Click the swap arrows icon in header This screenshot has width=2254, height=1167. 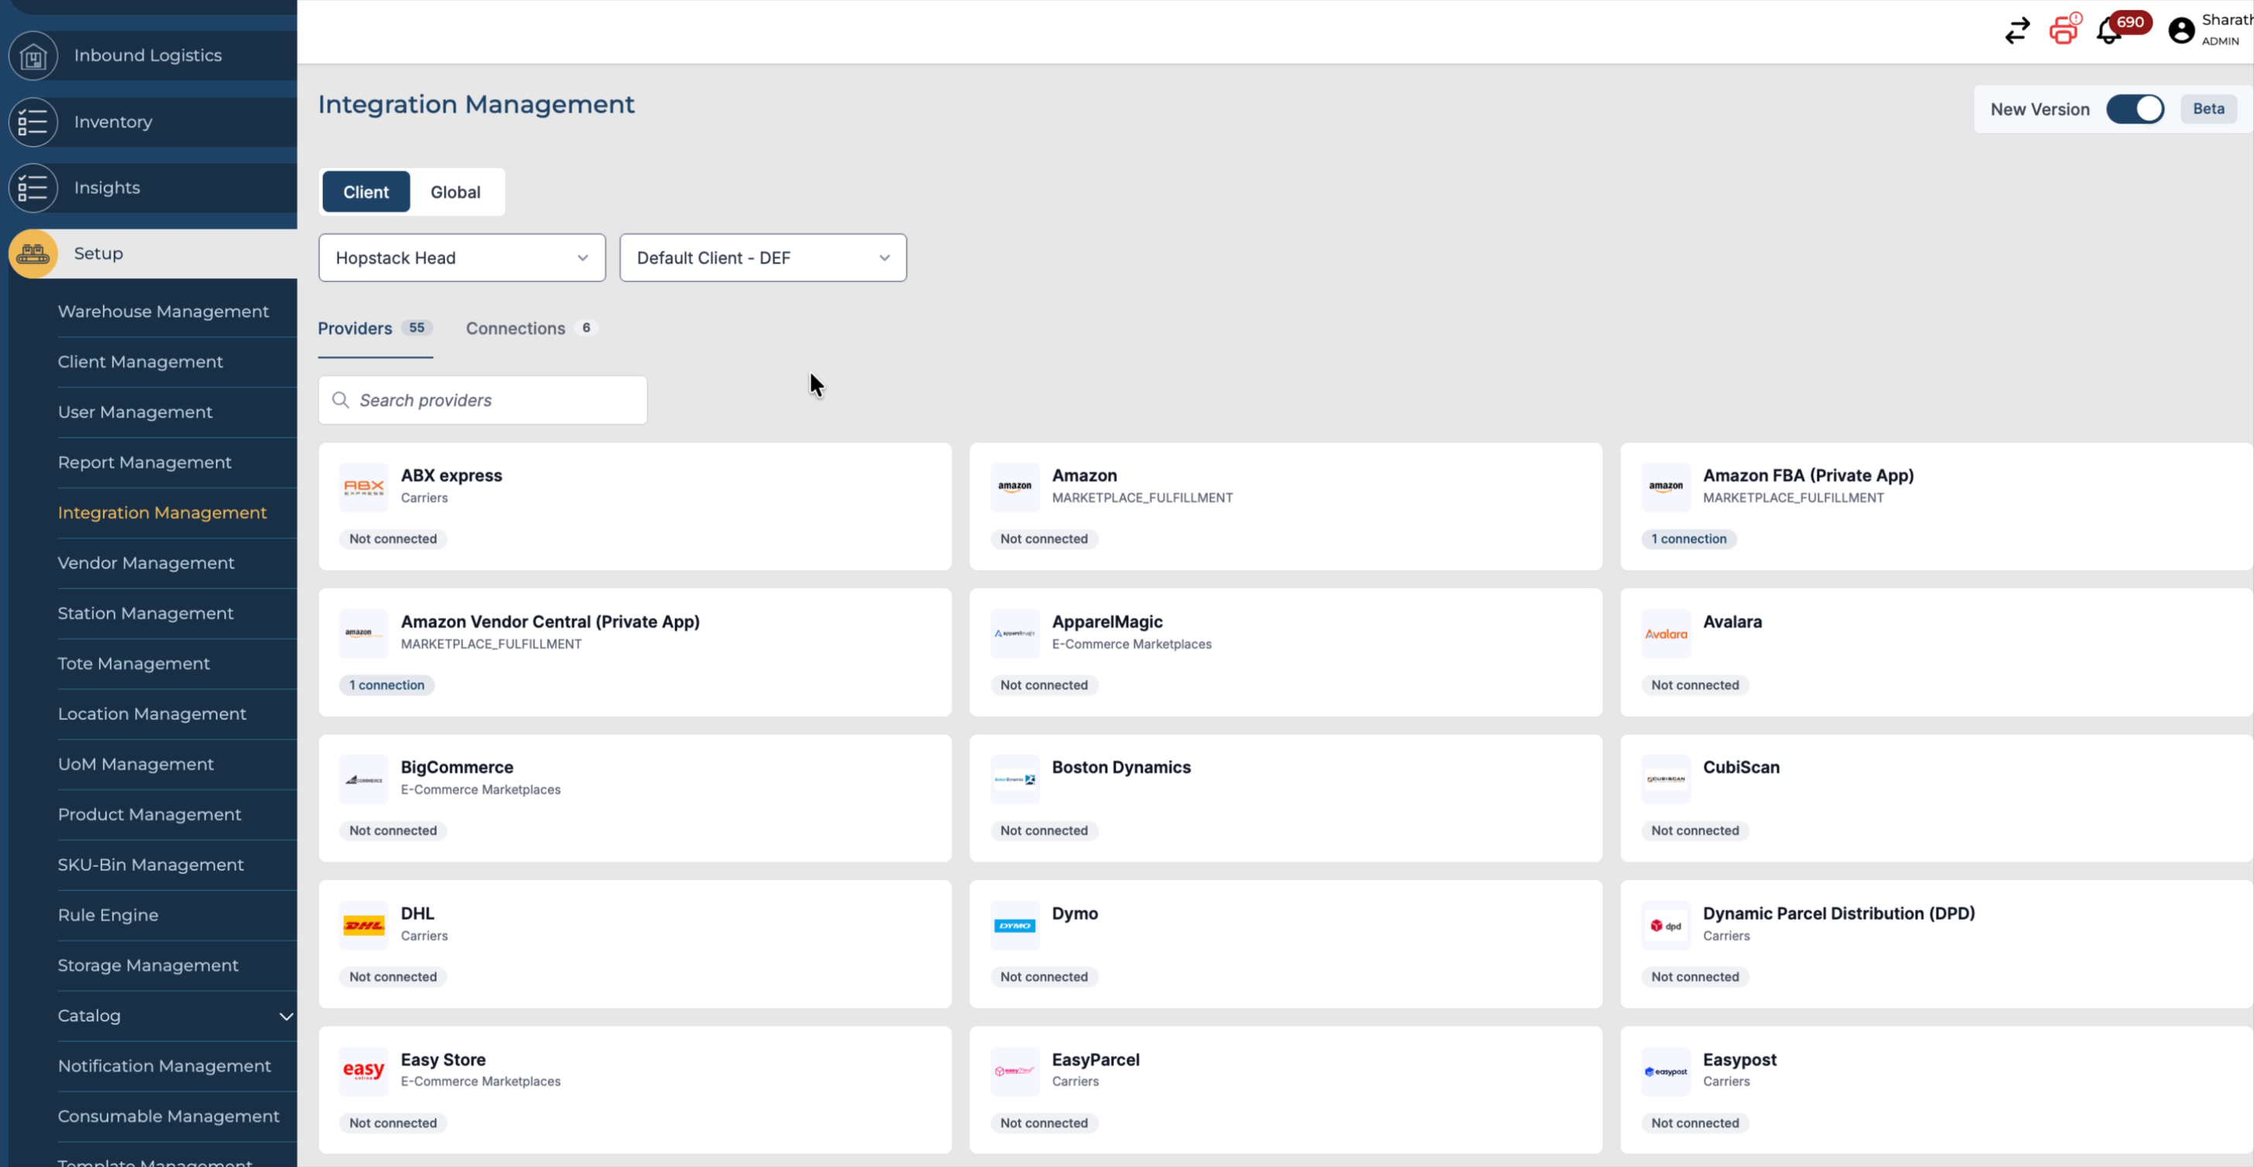pyautogui.click(x=2017, y=31)
